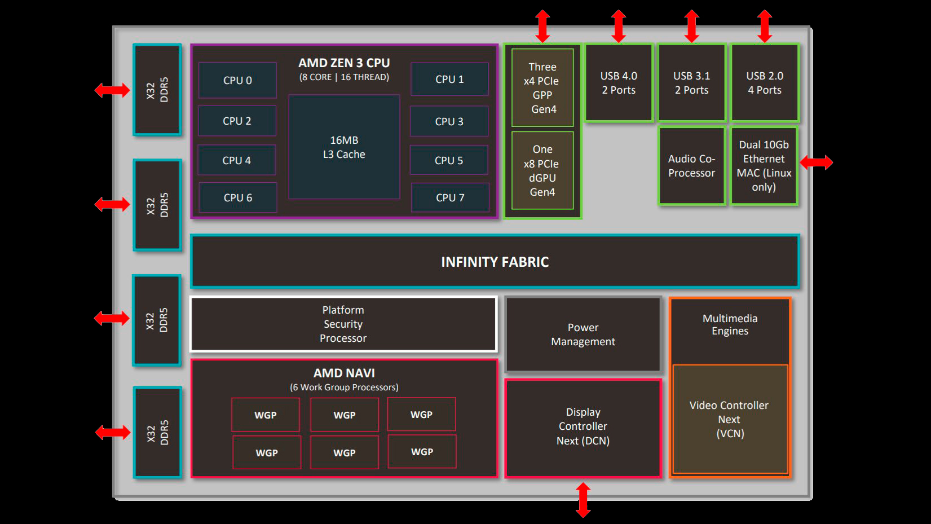Click the CPU 2 core block

click(x=237, y=121)
